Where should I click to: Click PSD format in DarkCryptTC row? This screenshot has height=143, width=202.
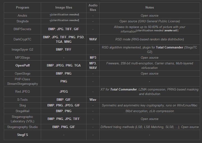[80, 37]
